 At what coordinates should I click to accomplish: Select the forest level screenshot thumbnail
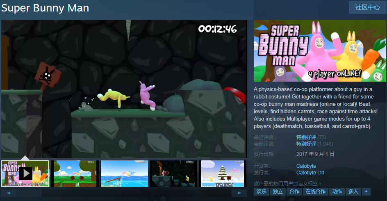pos(75,174)
